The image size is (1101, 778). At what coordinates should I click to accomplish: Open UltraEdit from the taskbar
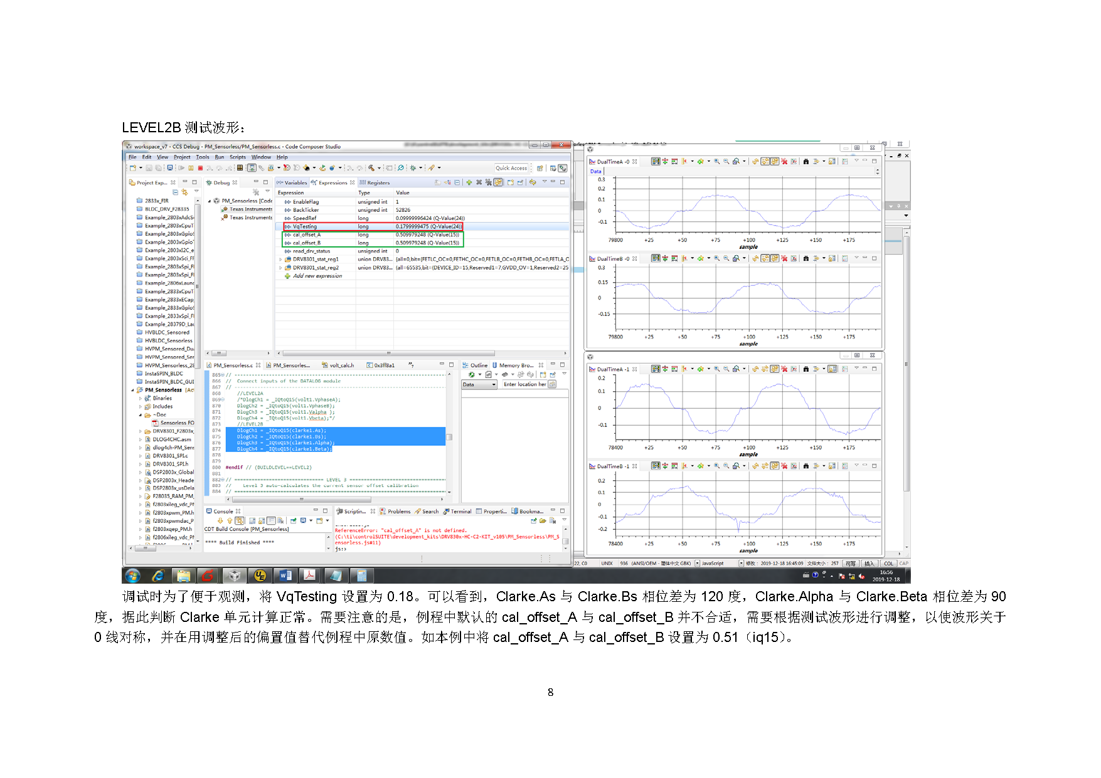coord(259,576)
